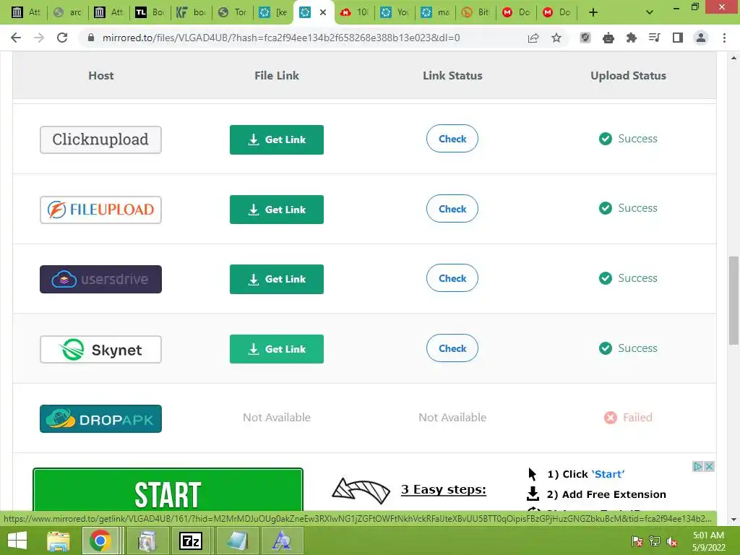The width and height of the screenshot is (740, 555).
Task: View site info via padlock icon
Action: (x=91, y=38)
